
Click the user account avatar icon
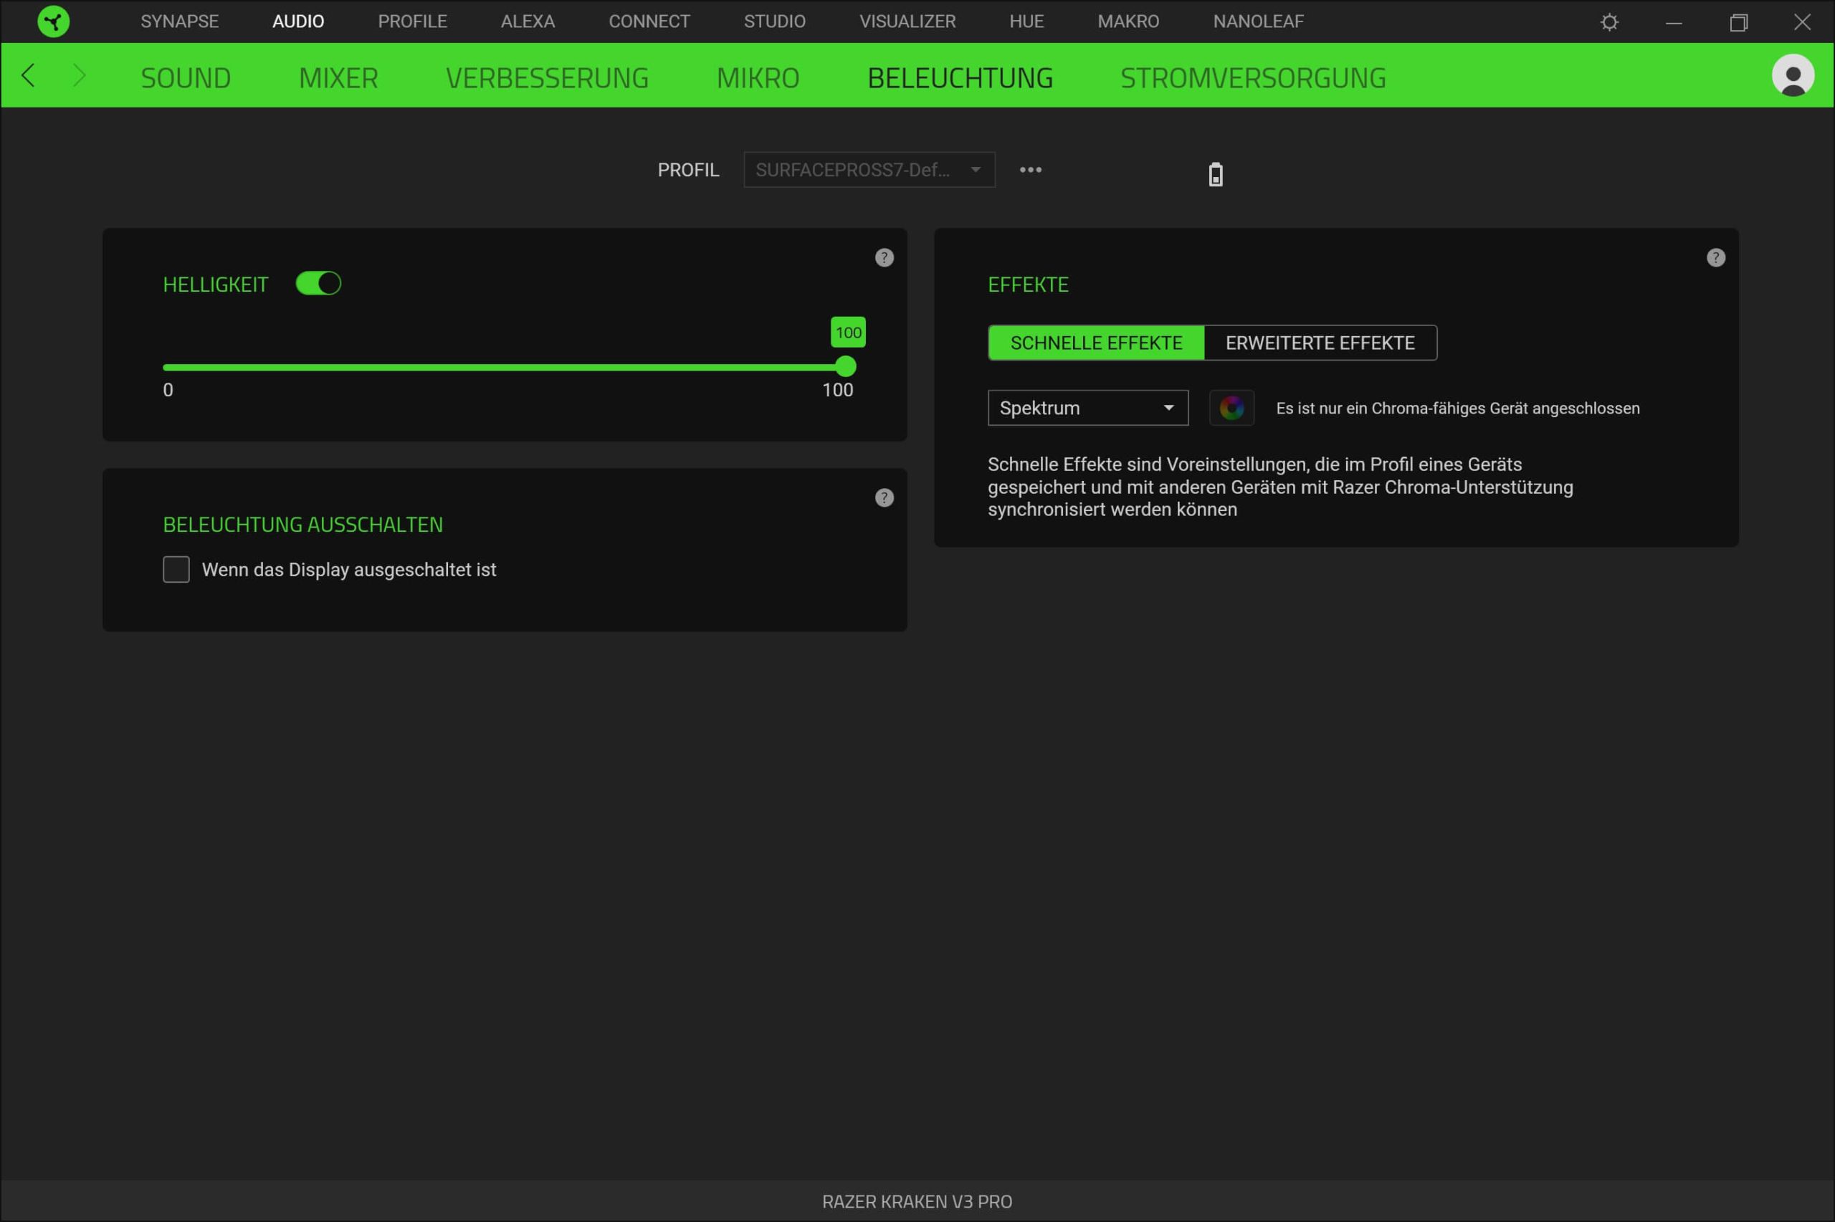[1792, 75]
